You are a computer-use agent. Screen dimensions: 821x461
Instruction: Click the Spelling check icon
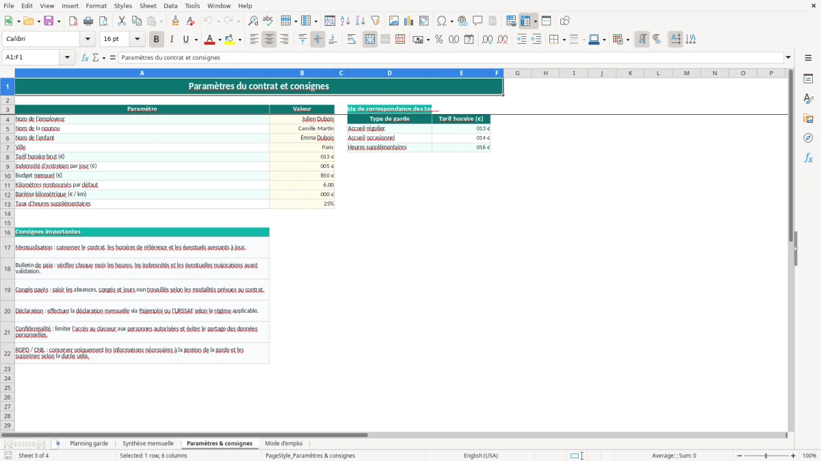pyautogui.click(x=268, y=21)
